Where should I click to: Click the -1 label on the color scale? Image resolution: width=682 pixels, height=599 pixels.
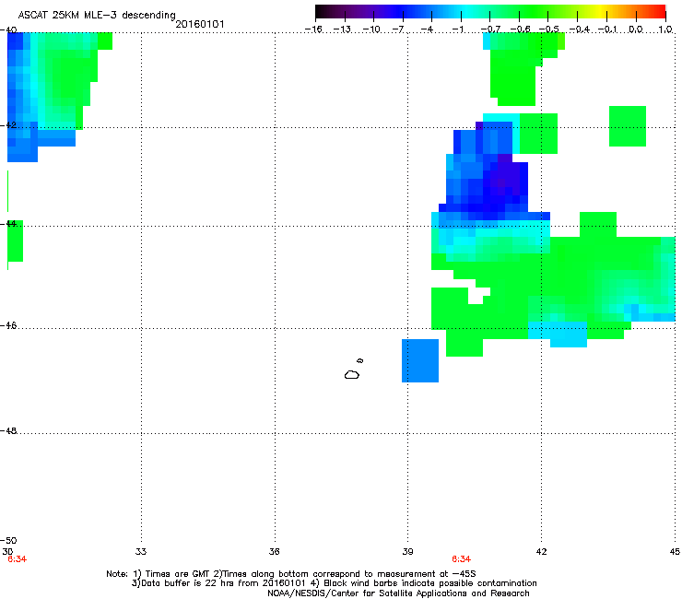click(457, 29)
